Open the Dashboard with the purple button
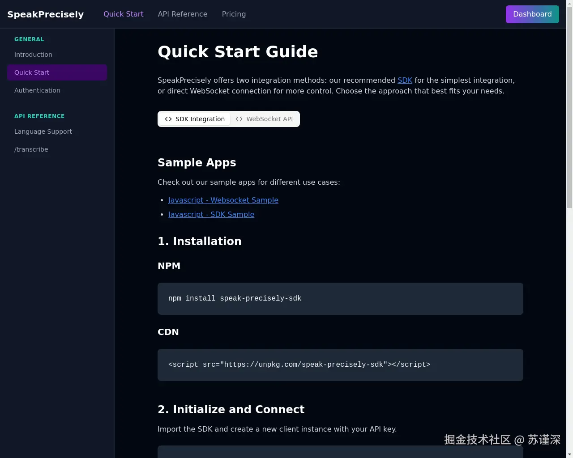This screenshot has width=573, height=458. pyautogui.click(x=532, y=14)
